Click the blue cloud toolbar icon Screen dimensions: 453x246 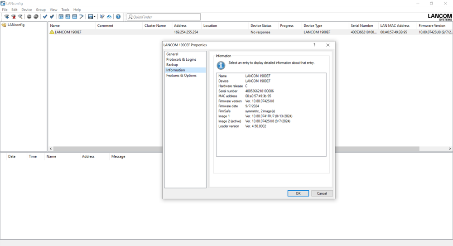click(109, 17)
